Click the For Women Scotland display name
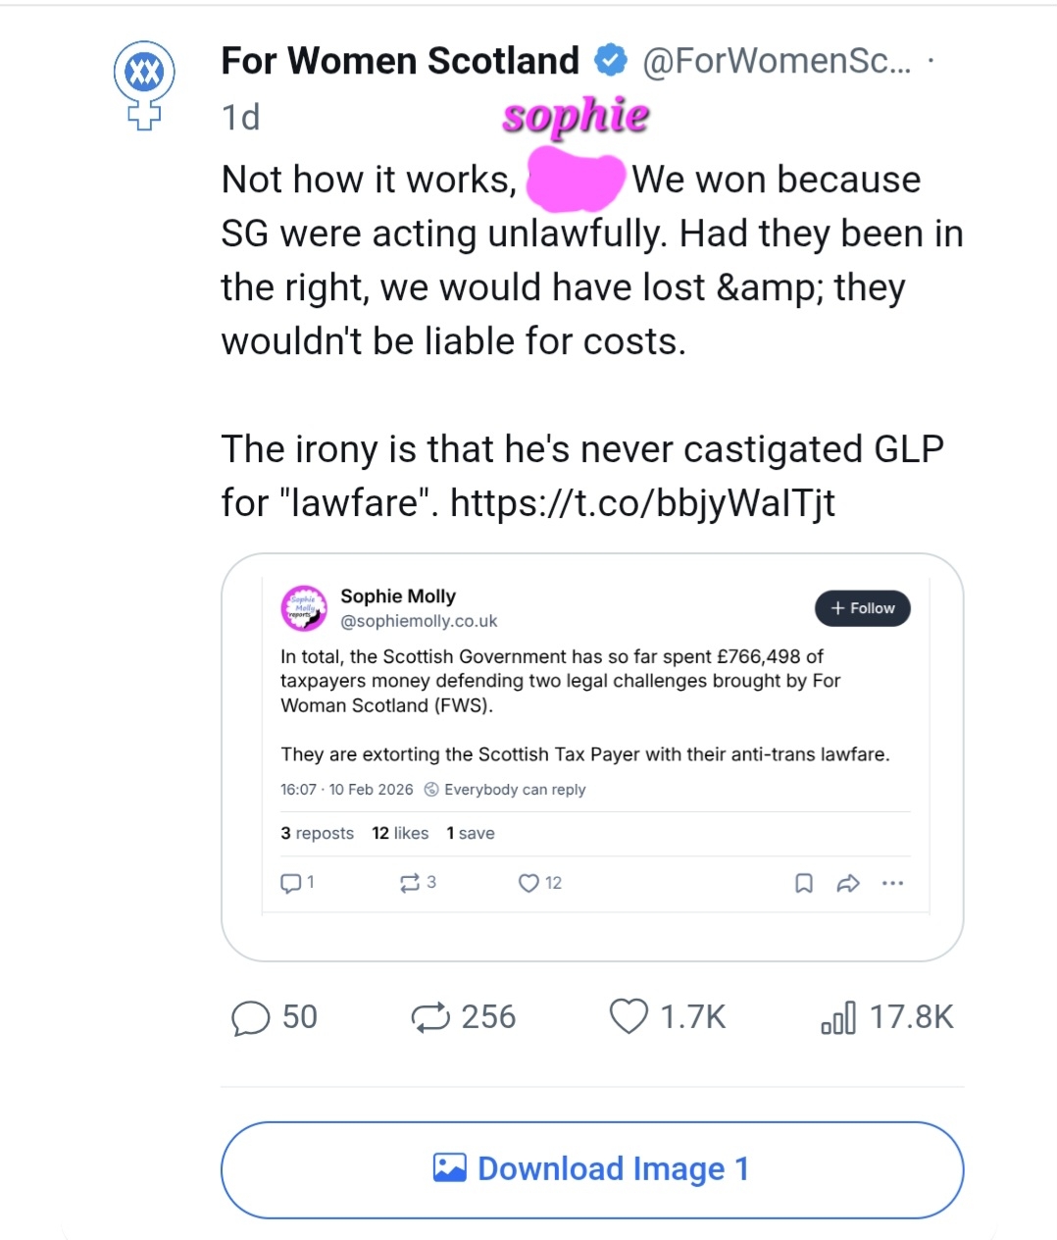Screen dimensions: 1057x1240 click(x=400, y=61)
